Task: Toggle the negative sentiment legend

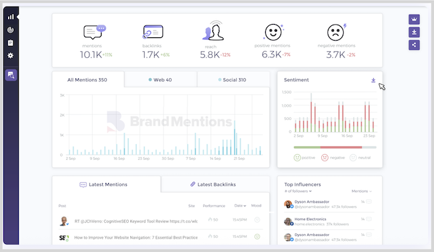Action: (333, 157)
